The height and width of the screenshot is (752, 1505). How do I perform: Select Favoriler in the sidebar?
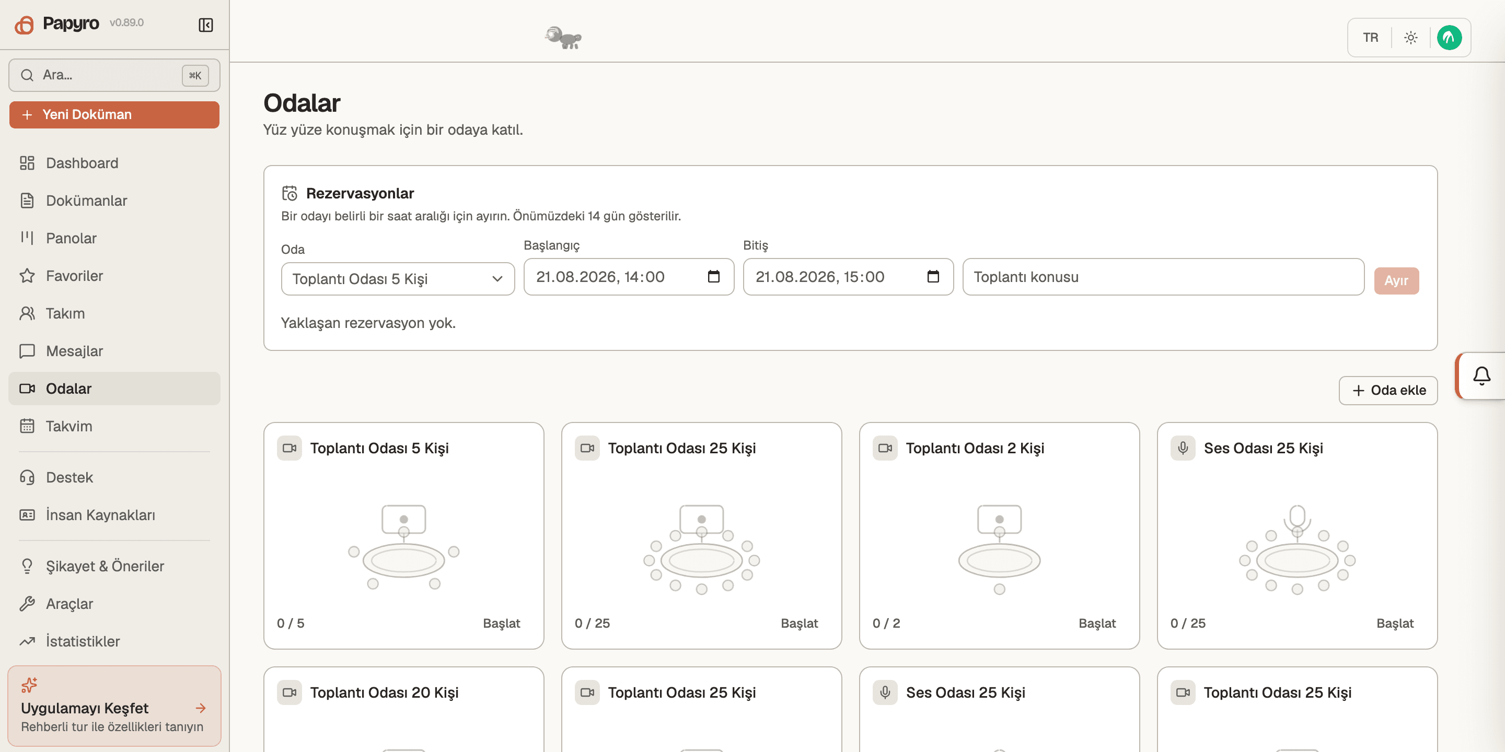tap(114, 276)
